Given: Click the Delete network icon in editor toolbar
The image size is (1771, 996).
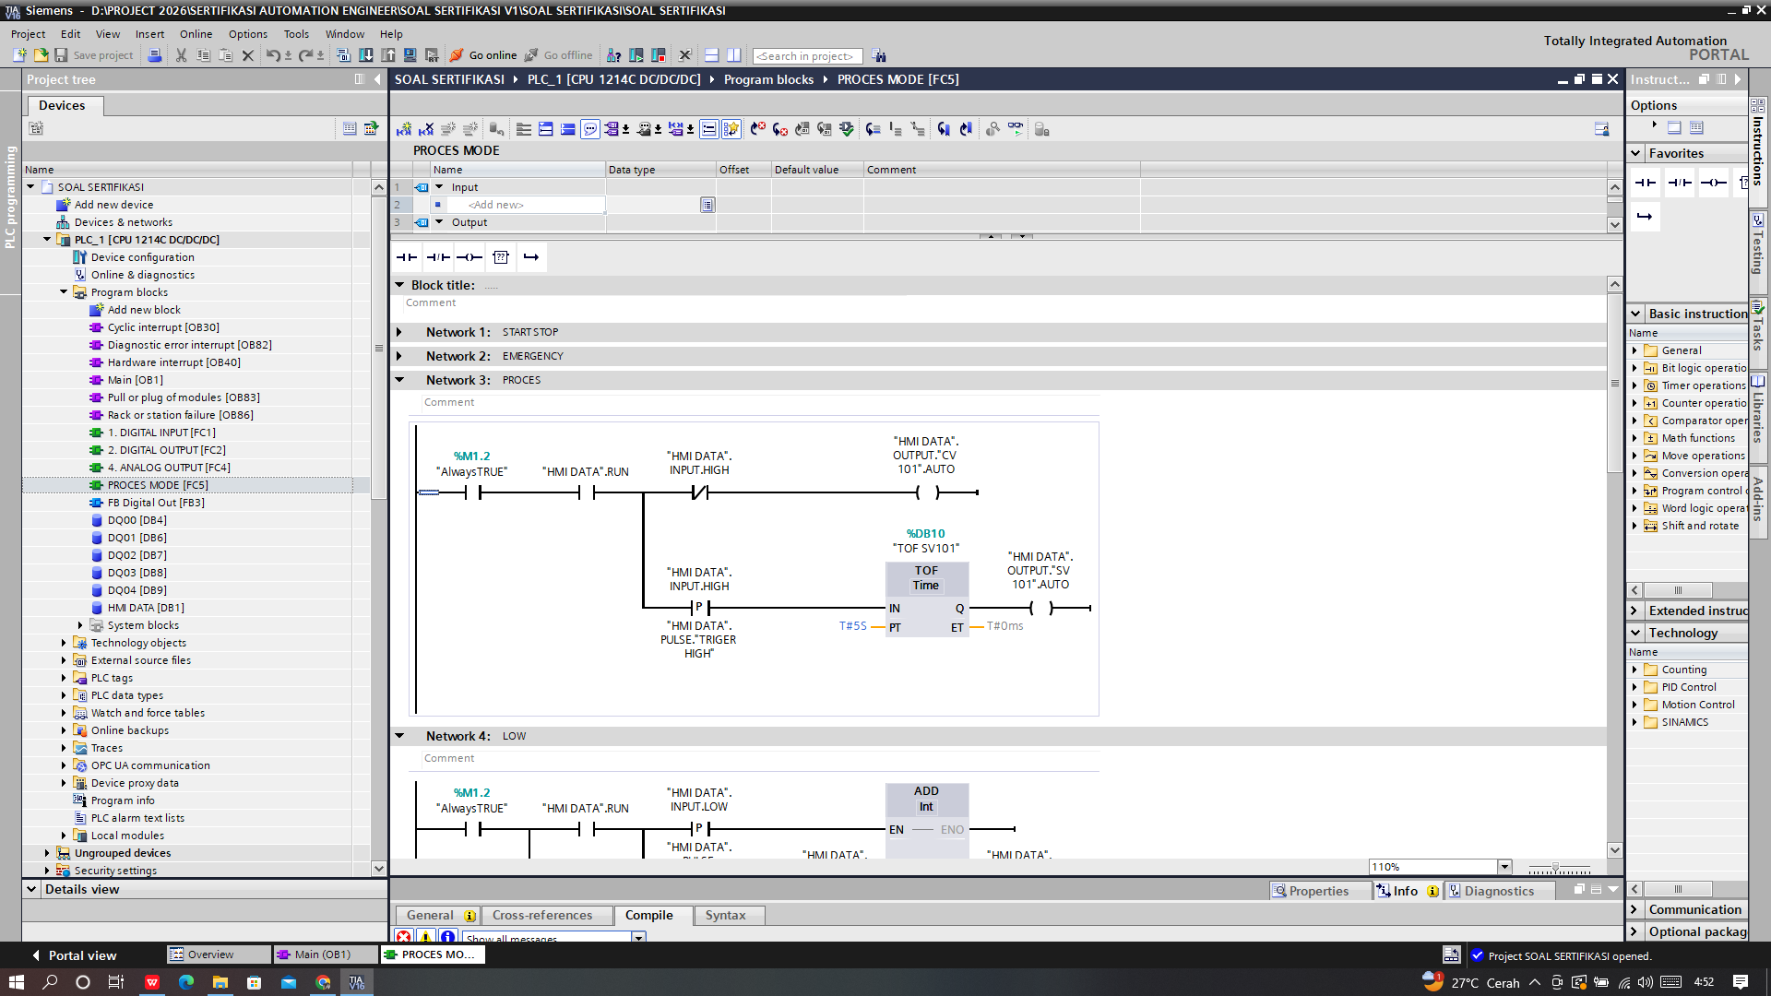Looking at the screenshot, I should (x=426, y=129).
